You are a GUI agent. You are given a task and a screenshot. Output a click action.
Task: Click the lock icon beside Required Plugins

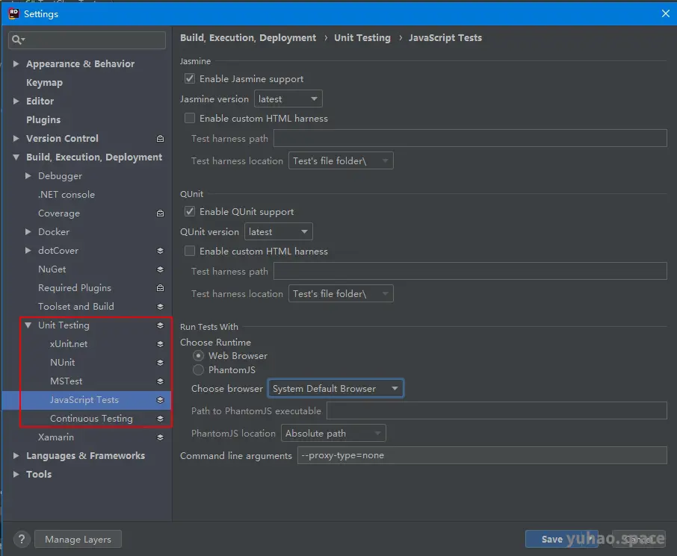[x=159, y=287]
